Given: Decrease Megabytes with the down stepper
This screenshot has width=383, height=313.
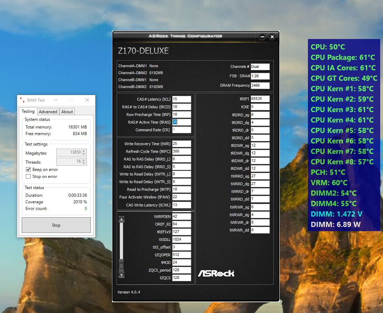Looking at the screenshot, I should 84,154.
